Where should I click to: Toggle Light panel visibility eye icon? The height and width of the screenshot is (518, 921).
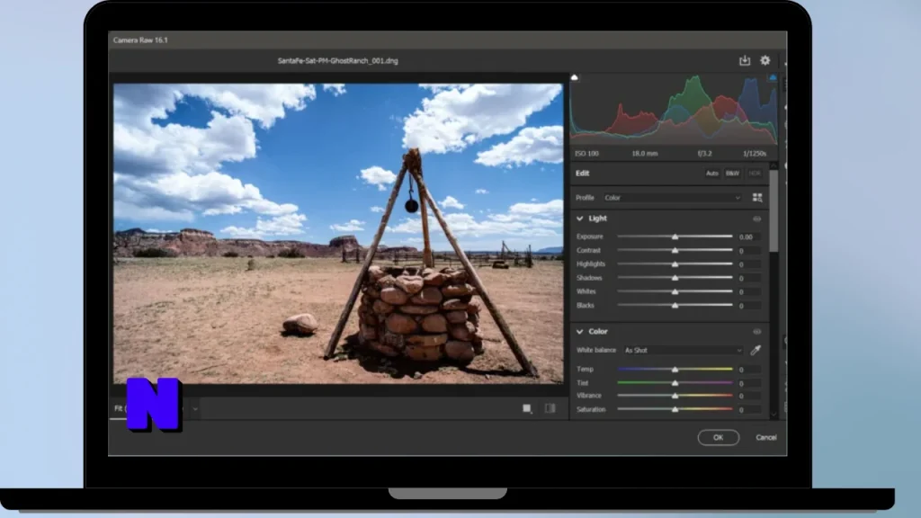(757, 219)
